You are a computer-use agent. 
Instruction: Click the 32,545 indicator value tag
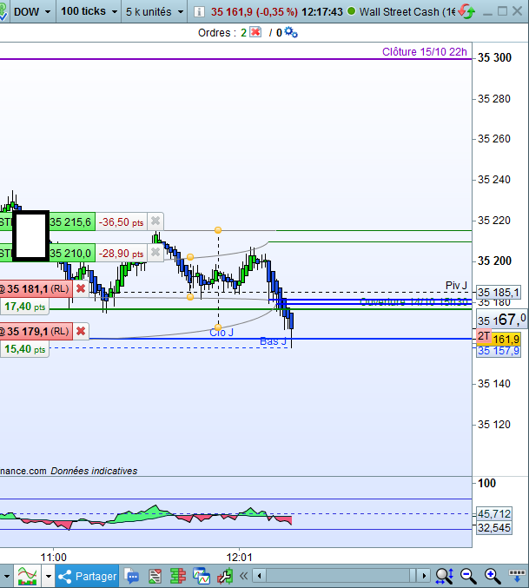(494, 527)
